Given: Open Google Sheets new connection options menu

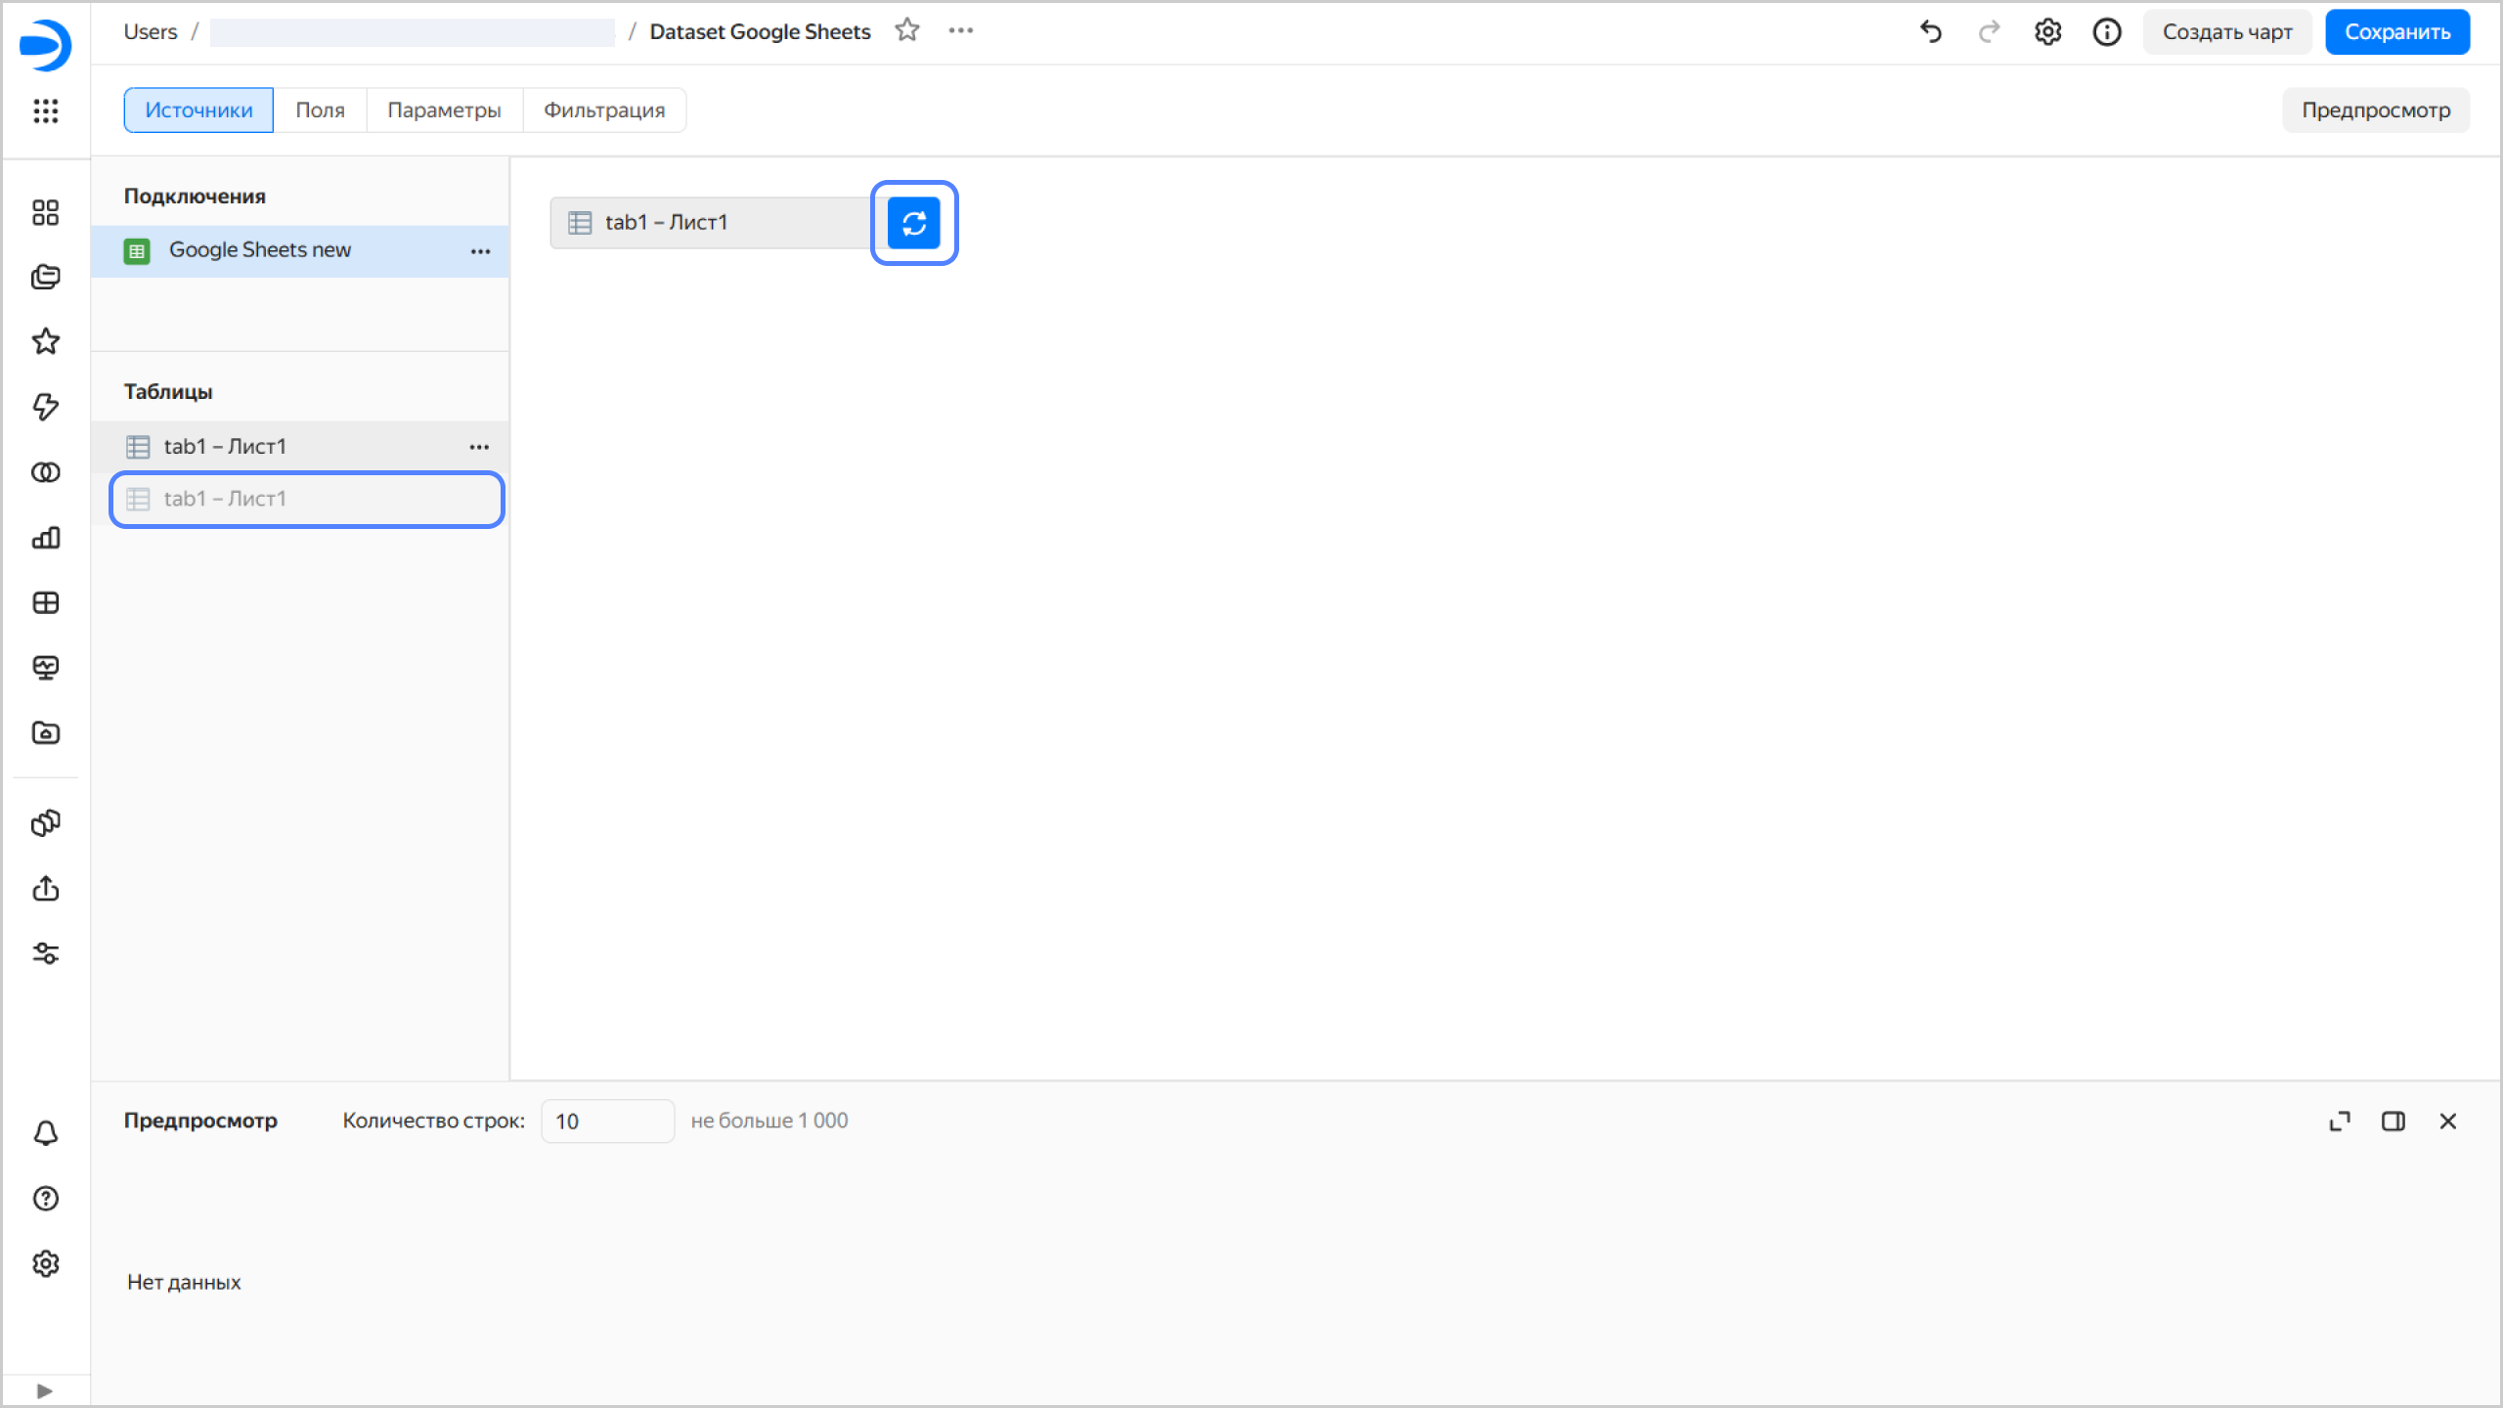Looking at the screenshot, I should point(479,251).
